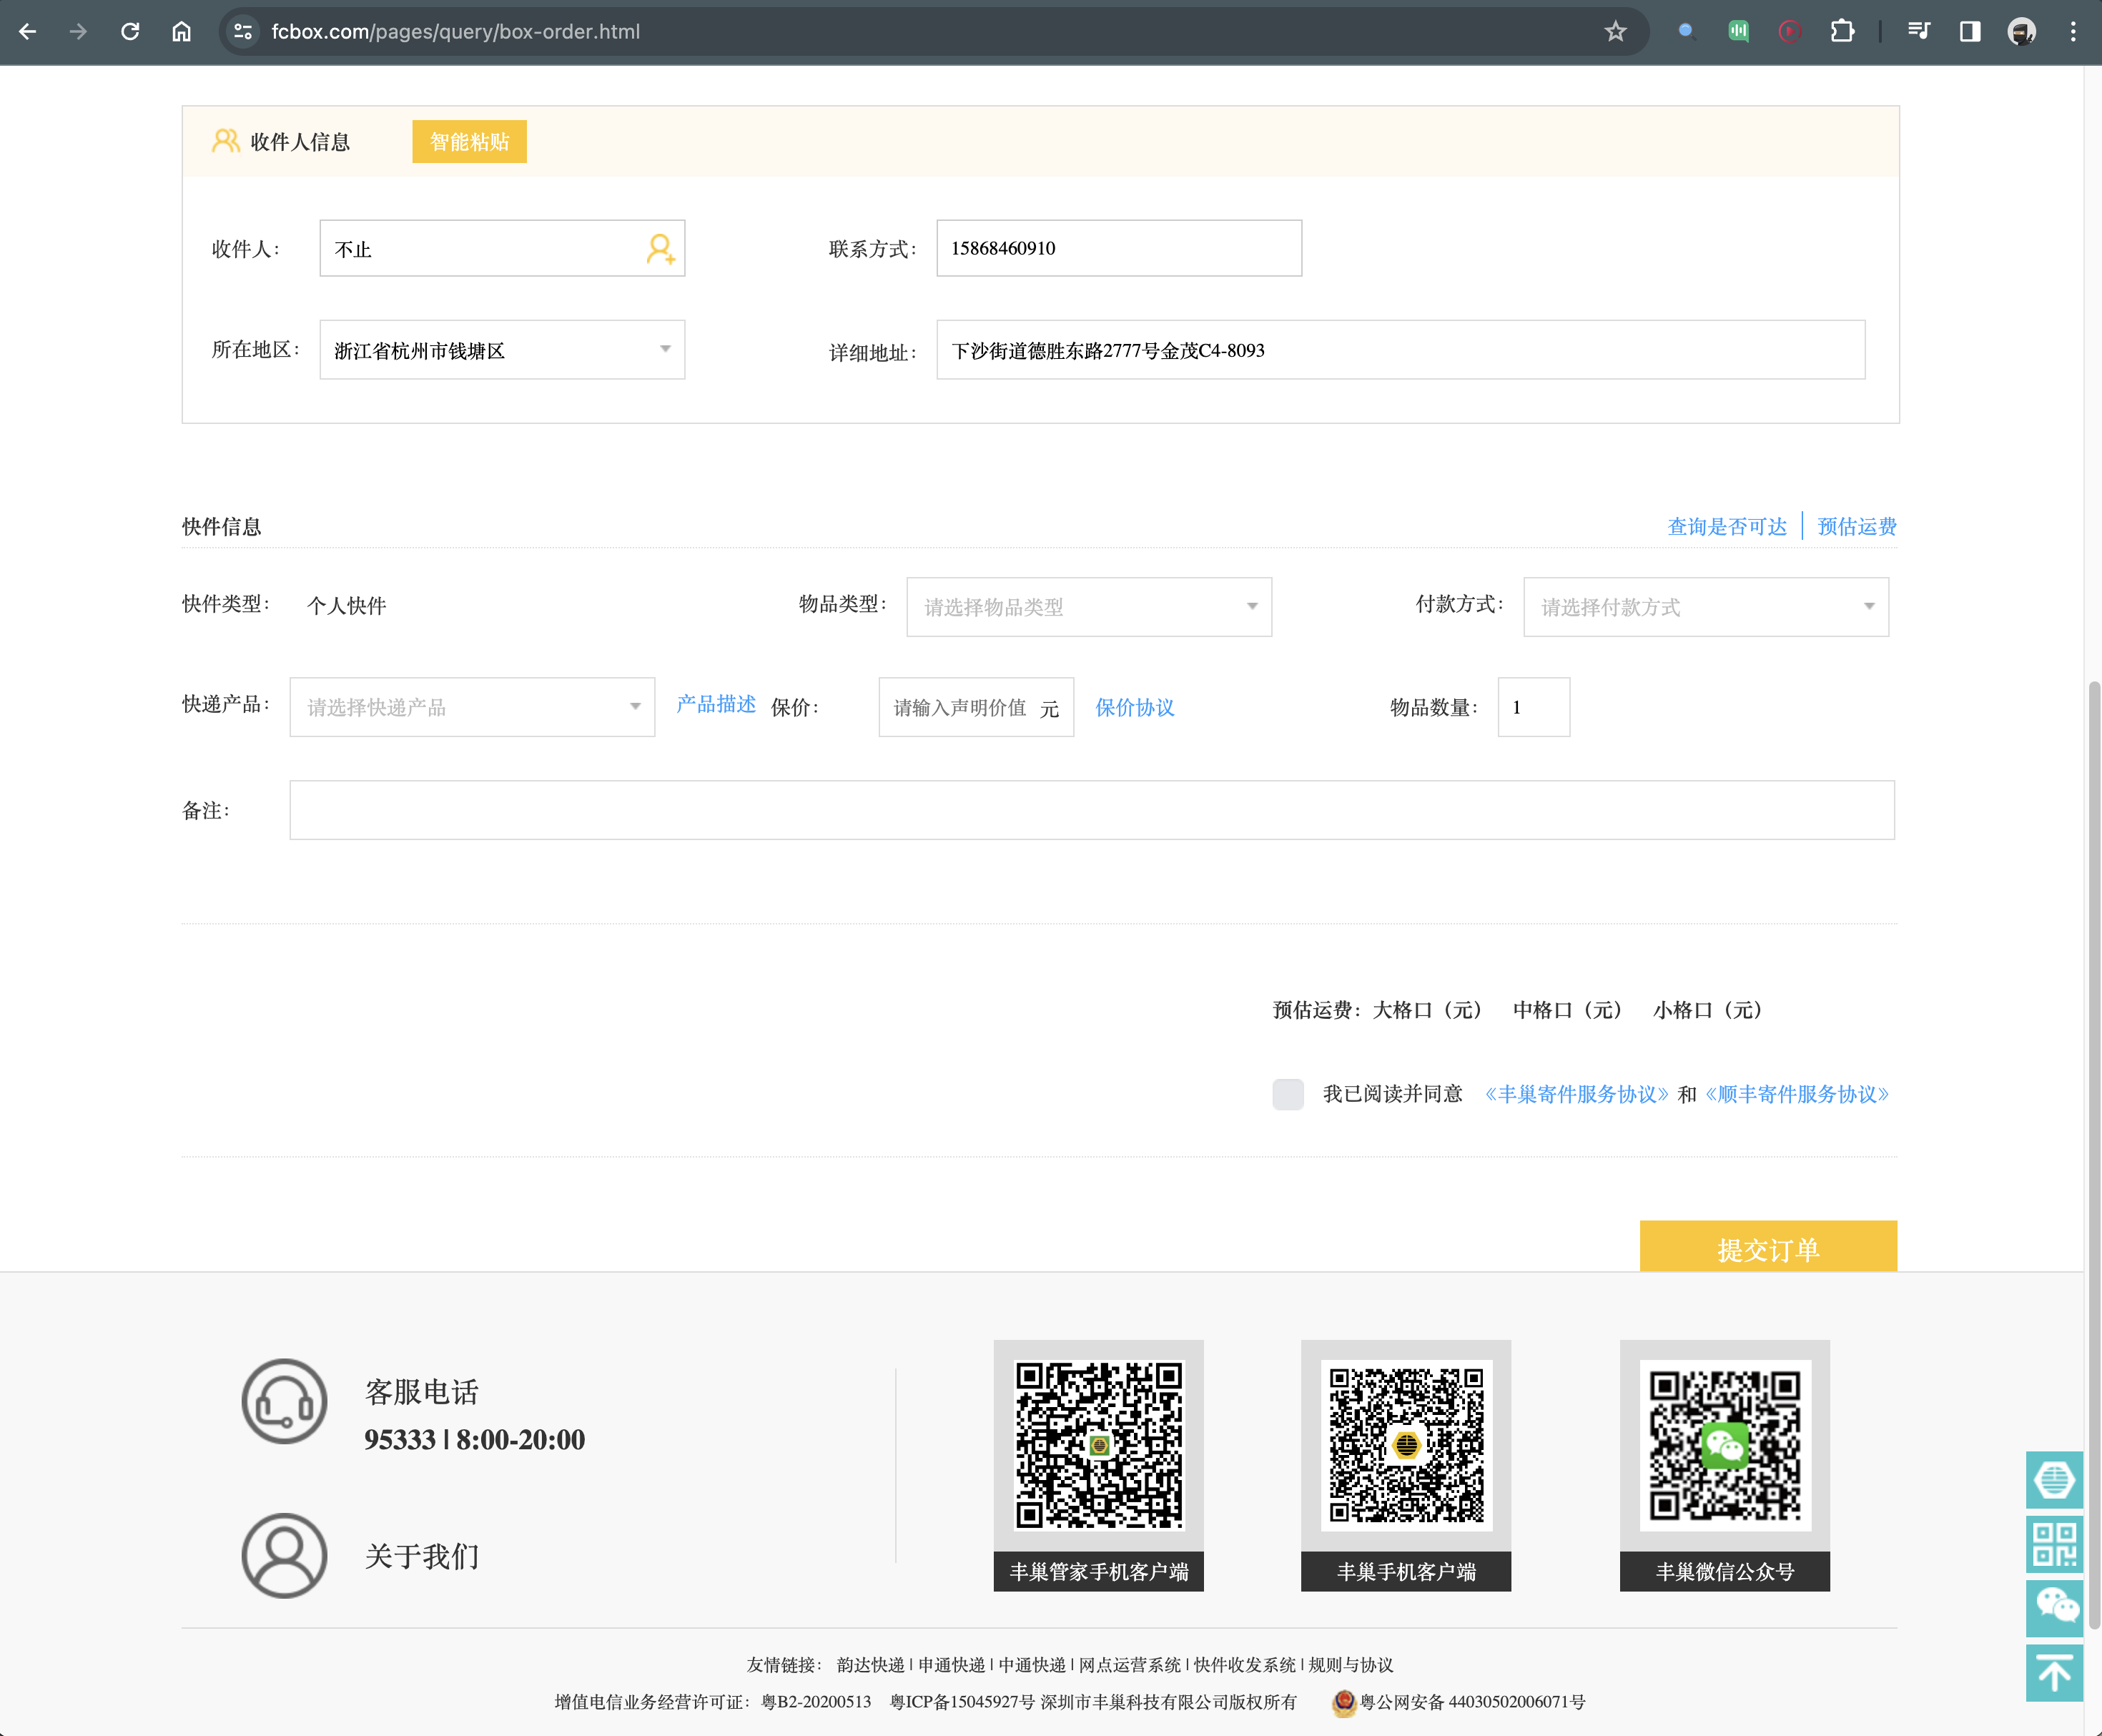Reload the current page
This screenshot has width=2102, height=1736.
point(130,31)
